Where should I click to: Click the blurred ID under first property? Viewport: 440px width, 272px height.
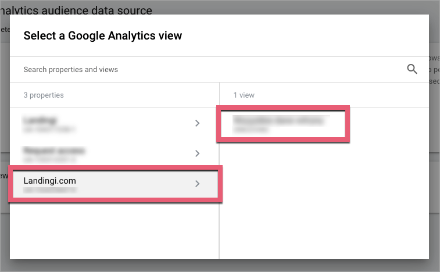point(49,128)
